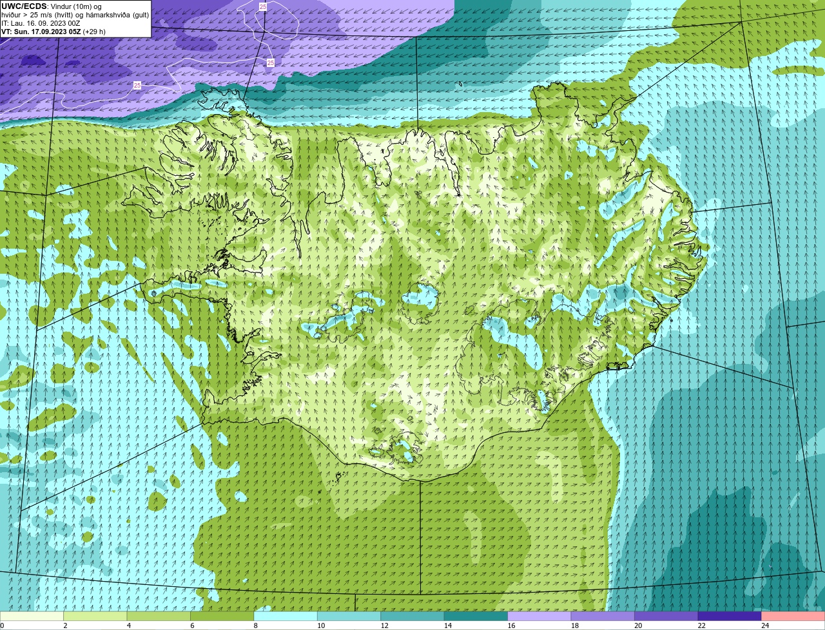825x630 pixels.
Task: Select the light lavender 16–18 m/s legend swatch
Action: 539,616
